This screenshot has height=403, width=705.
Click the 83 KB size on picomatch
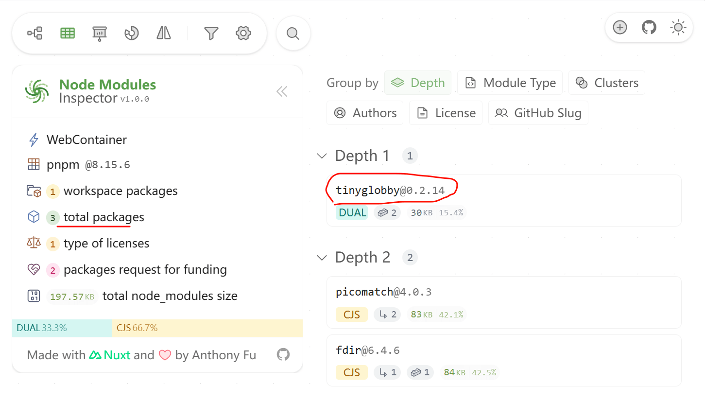pos(421,315)
